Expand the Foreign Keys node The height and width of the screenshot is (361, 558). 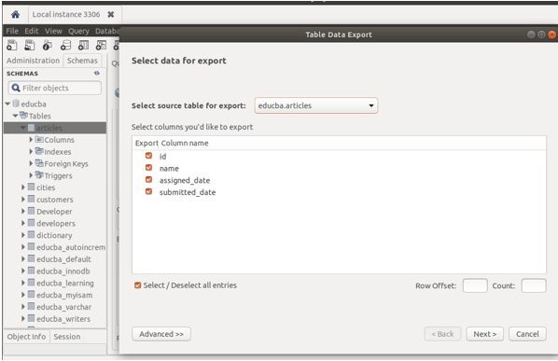click(x=31, y=163)
